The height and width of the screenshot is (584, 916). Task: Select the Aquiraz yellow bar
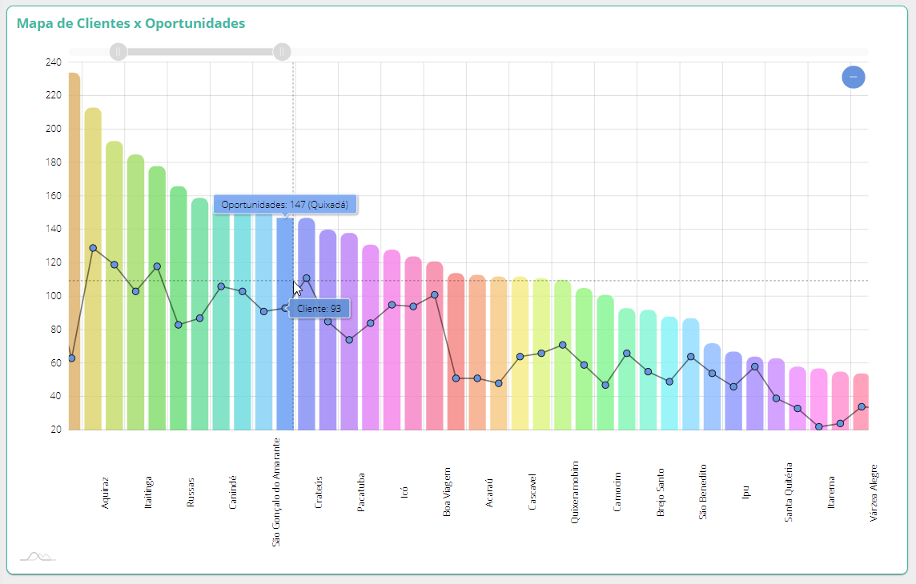(x=93, y=320)
